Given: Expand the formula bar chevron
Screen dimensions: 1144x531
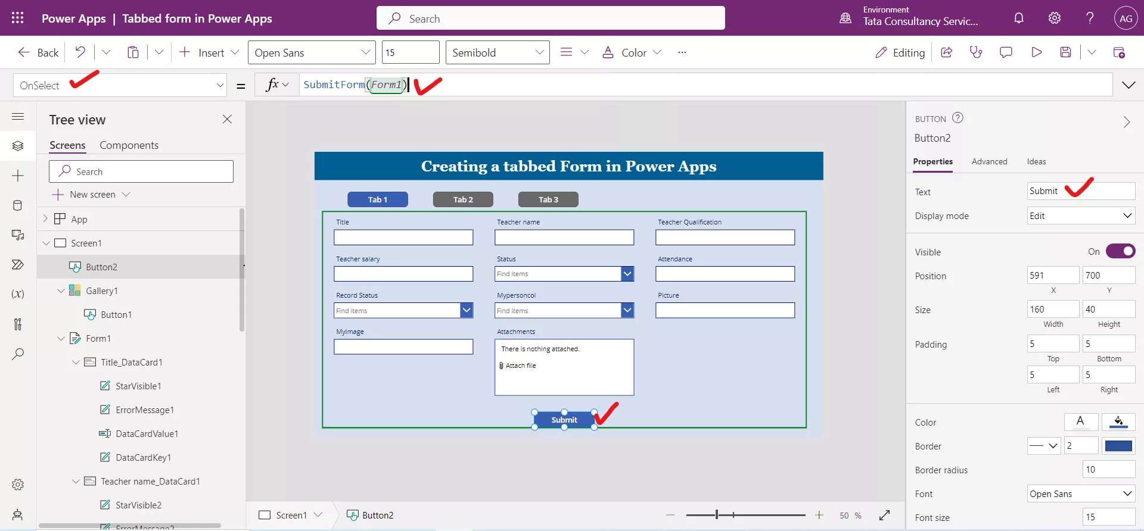Looking at the screenshot, I should pos(1129,85).
